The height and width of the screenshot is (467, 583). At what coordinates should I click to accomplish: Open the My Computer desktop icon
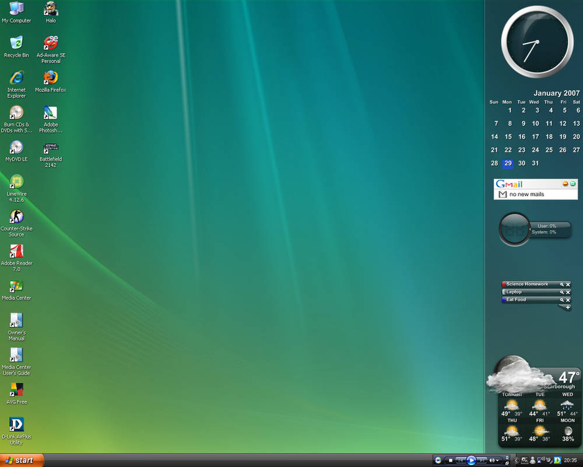pyautogui.click(x=16, y=12)
